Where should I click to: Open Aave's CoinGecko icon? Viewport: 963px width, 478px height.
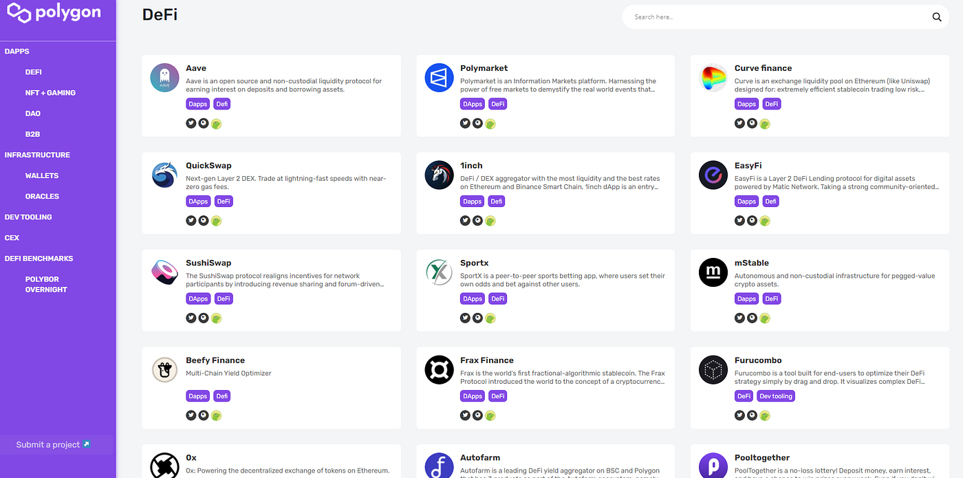click(216, 124)
